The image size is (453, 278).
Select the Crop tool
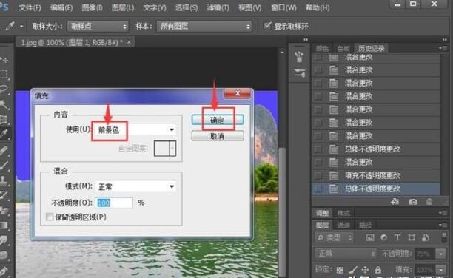[x=4, y=119]
